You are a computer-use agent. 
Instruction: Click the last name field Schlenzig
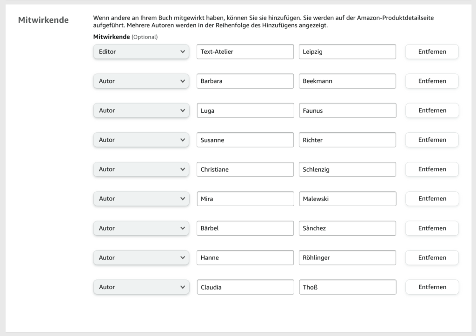tap(347, 169)
